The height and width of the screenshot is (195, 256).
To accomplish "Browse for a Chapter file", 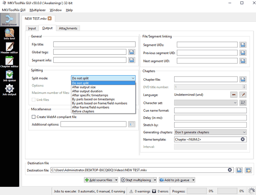I will pos(243,79).
